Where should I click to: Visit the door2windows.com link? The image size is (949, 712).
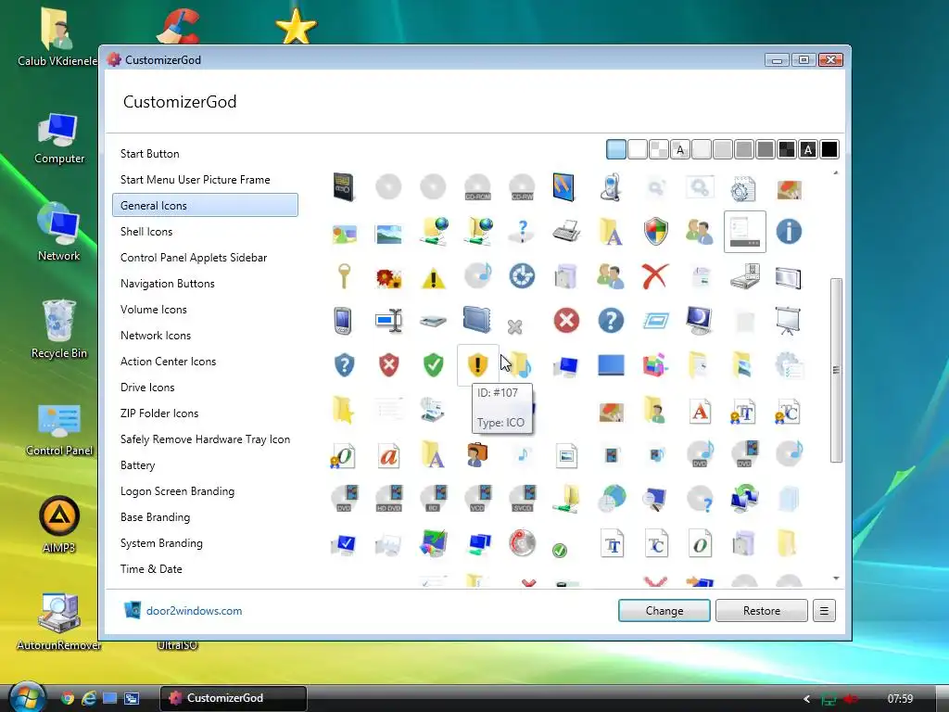click(194, 611)
